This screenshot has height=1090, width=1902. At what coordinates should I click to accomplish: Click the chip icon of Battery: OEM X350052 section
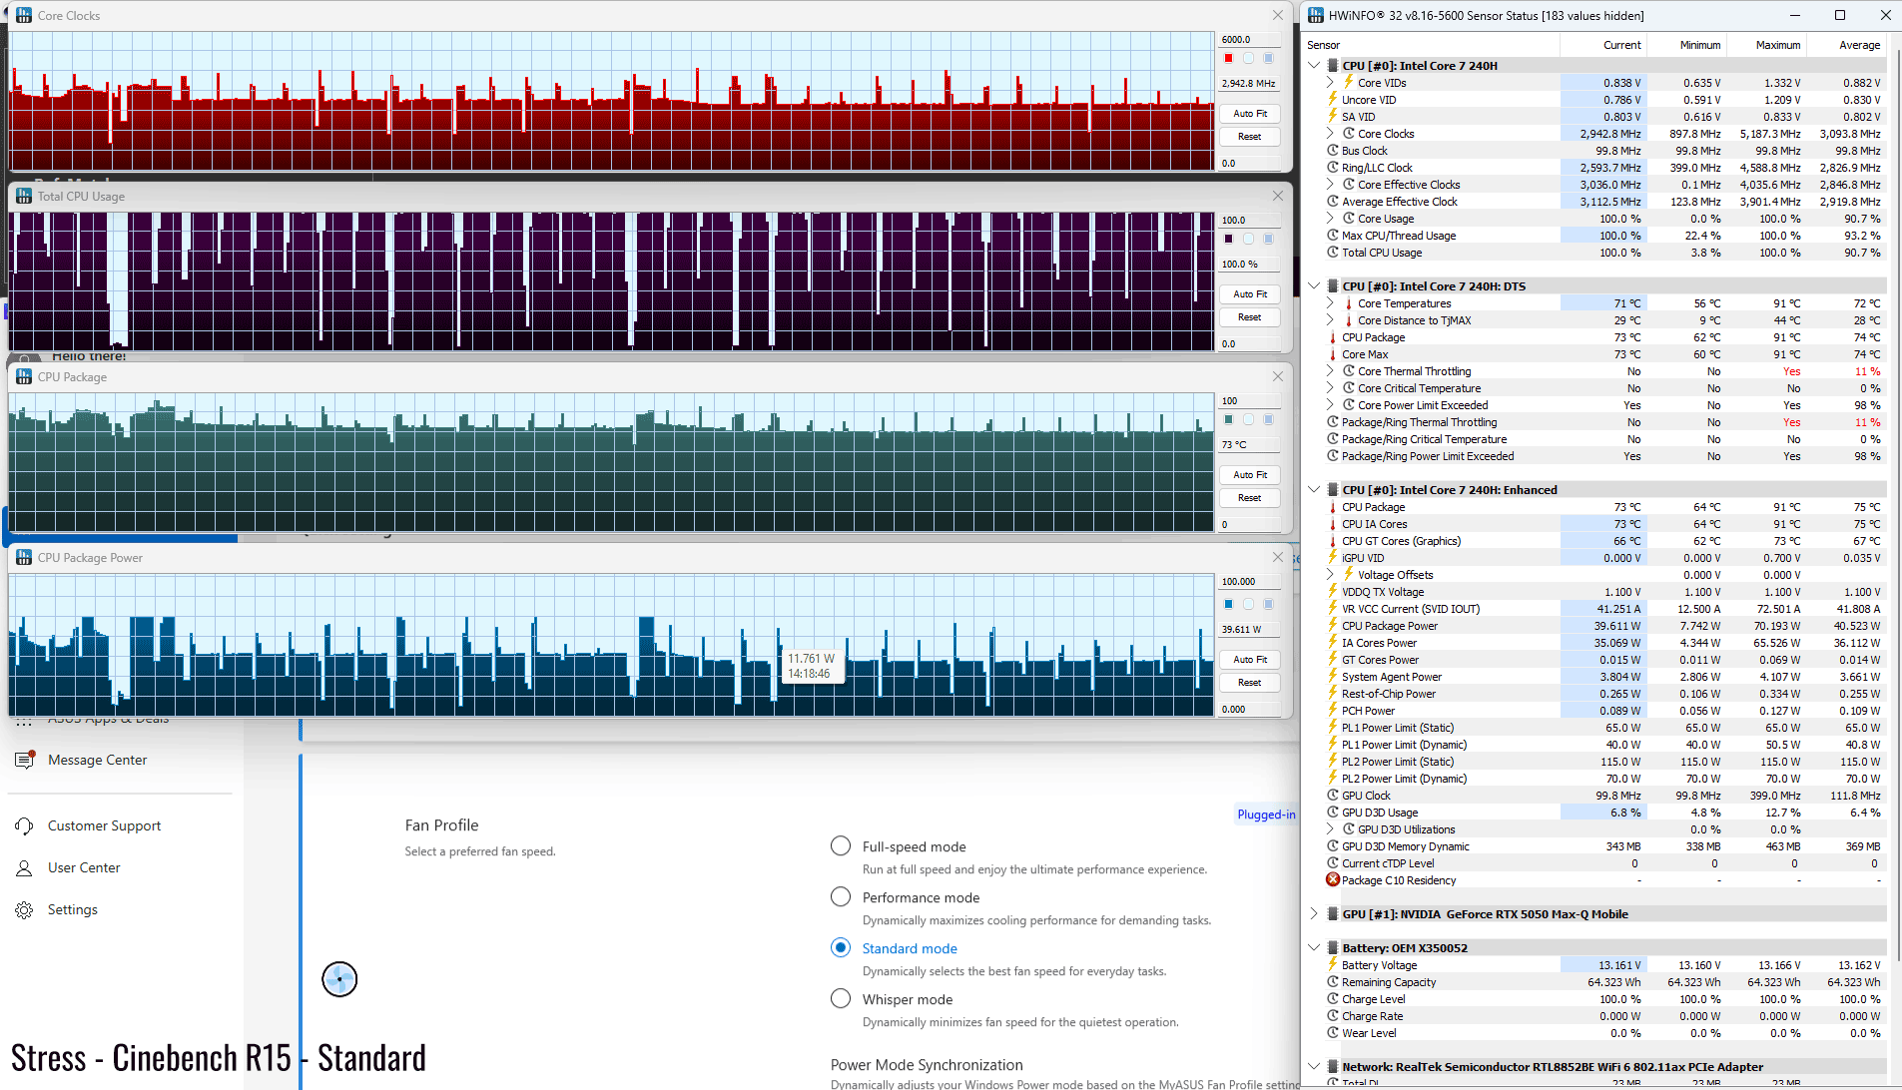pos(1332,947)
